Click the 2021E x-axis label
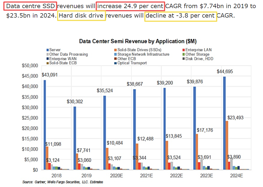The width and height of the screenshot is (263, 187). coord(146,175)
